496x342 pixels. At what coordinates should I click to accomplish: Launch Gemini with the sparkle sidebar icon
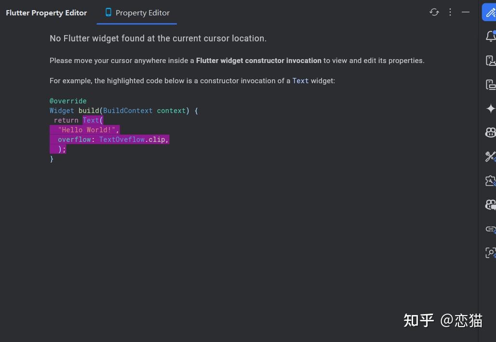point(491,108)
